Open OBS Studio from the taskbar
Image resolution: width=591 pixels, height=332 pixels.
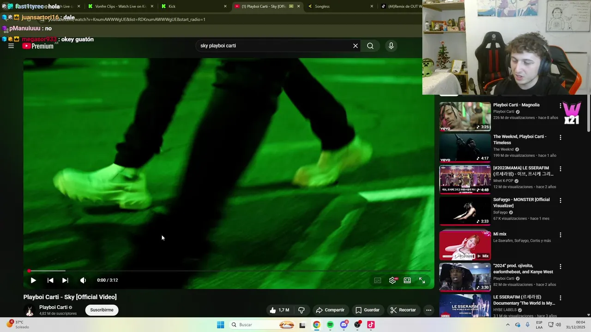pos(357,325)
